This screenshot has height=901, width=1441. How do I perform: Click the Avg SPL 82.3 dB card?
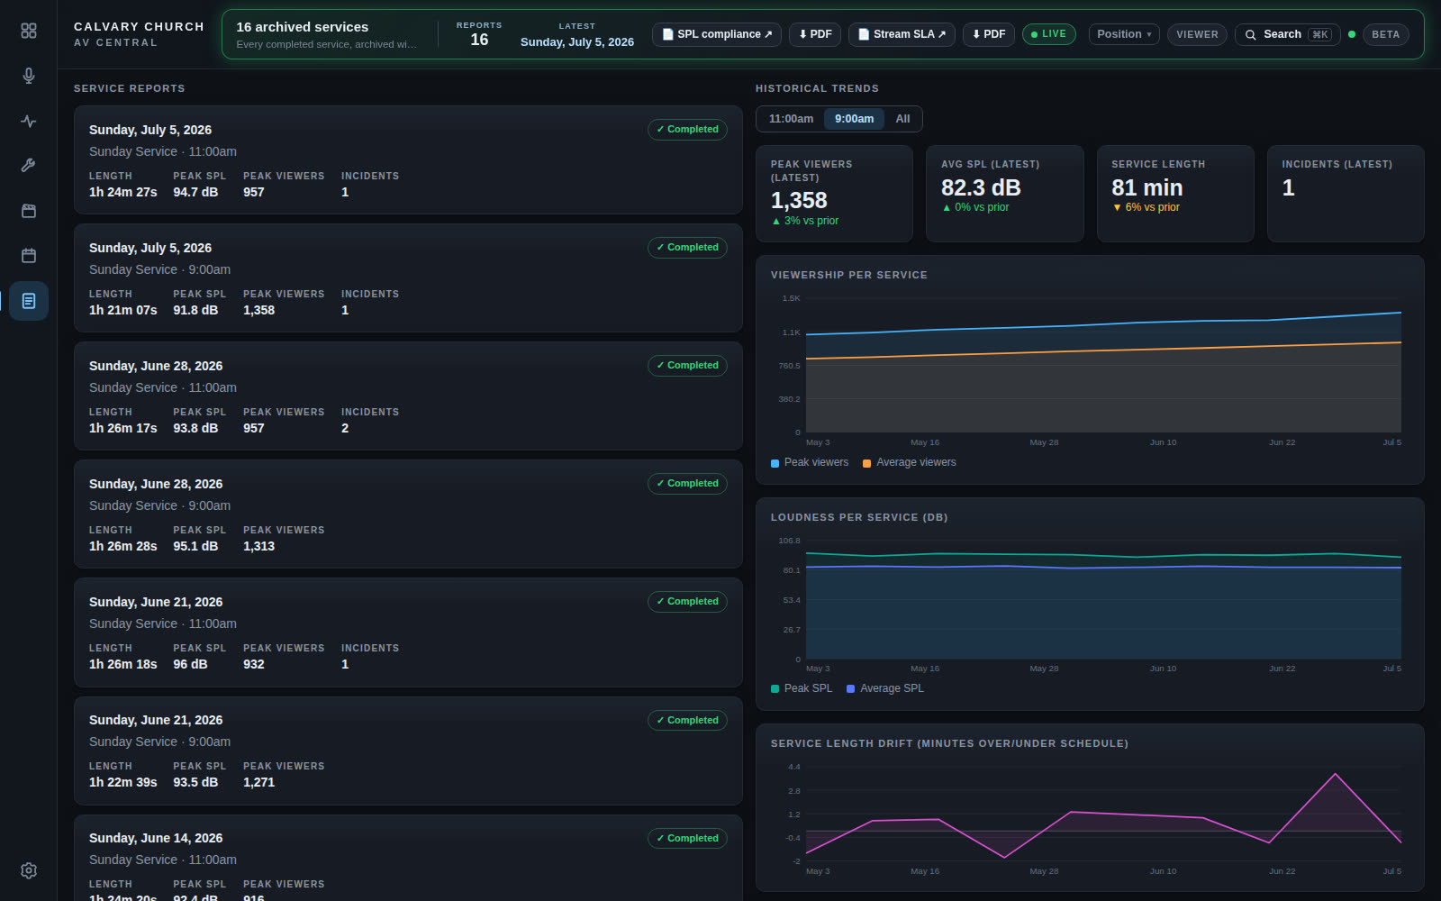click(1004, 194)
